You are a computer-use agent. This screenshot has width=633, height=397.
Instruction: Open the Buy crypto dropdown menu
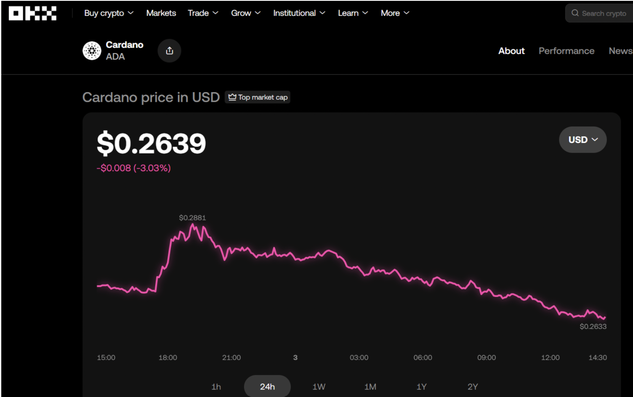[x=109, y=13]
